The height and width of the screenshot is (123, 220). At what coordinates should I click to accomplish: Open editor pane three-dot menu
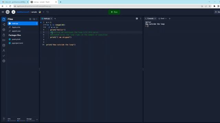pyautogui.click(x=141, y=18)
